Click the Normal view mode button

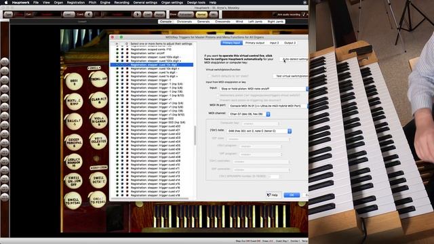[201, 14]
